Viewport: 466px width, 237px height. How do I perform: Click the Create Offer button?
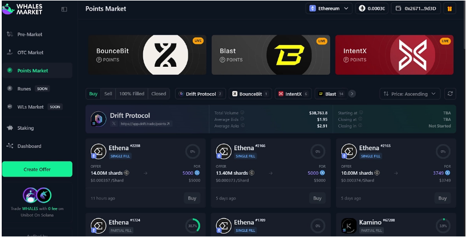tap(37, 169)
